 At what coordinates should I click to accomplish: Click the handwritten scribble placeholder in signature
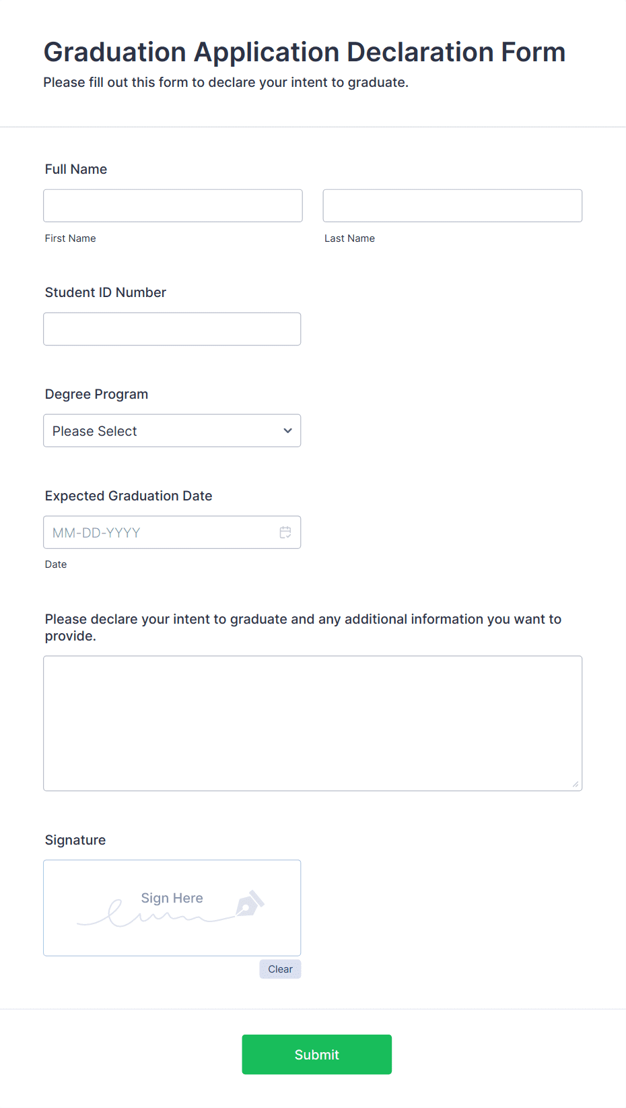tap(155, 914)
